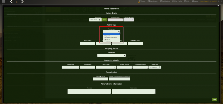This screenshot has width=223, height=104.
Task: Open the hamburger menu icon
Action: tap(4, 2)
